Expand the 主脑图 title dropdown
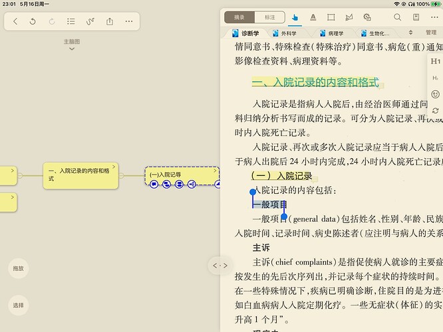The height and width of the screenshot is (332, 443). (x=72, y=44)
